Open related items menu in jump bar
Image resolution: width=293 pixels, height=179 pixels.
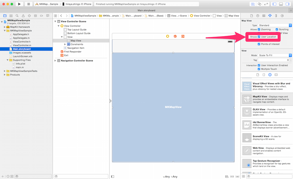coord(56,16)
